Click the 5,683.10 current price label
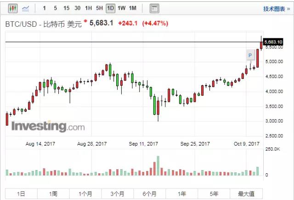 [x=273, y=42]
